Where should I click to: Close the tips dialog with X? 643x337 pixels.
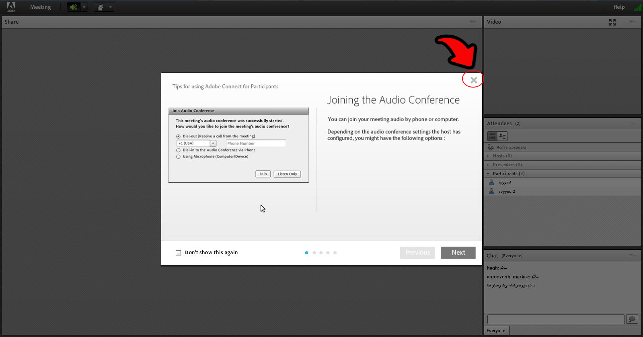pyautogui.click(x=474, y=80)
